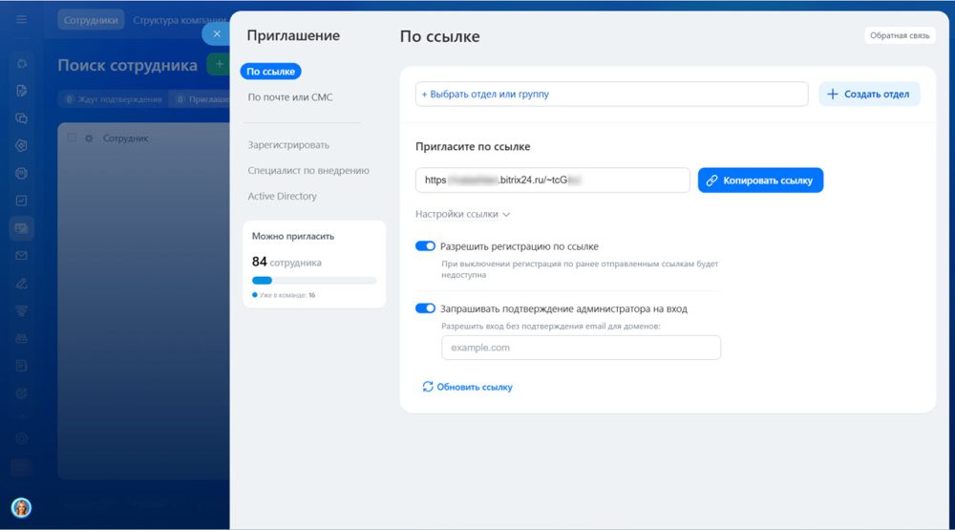Click the Копировать ссылку button
The width and height of the screenshot is (955, 530).
pos(760,180)
